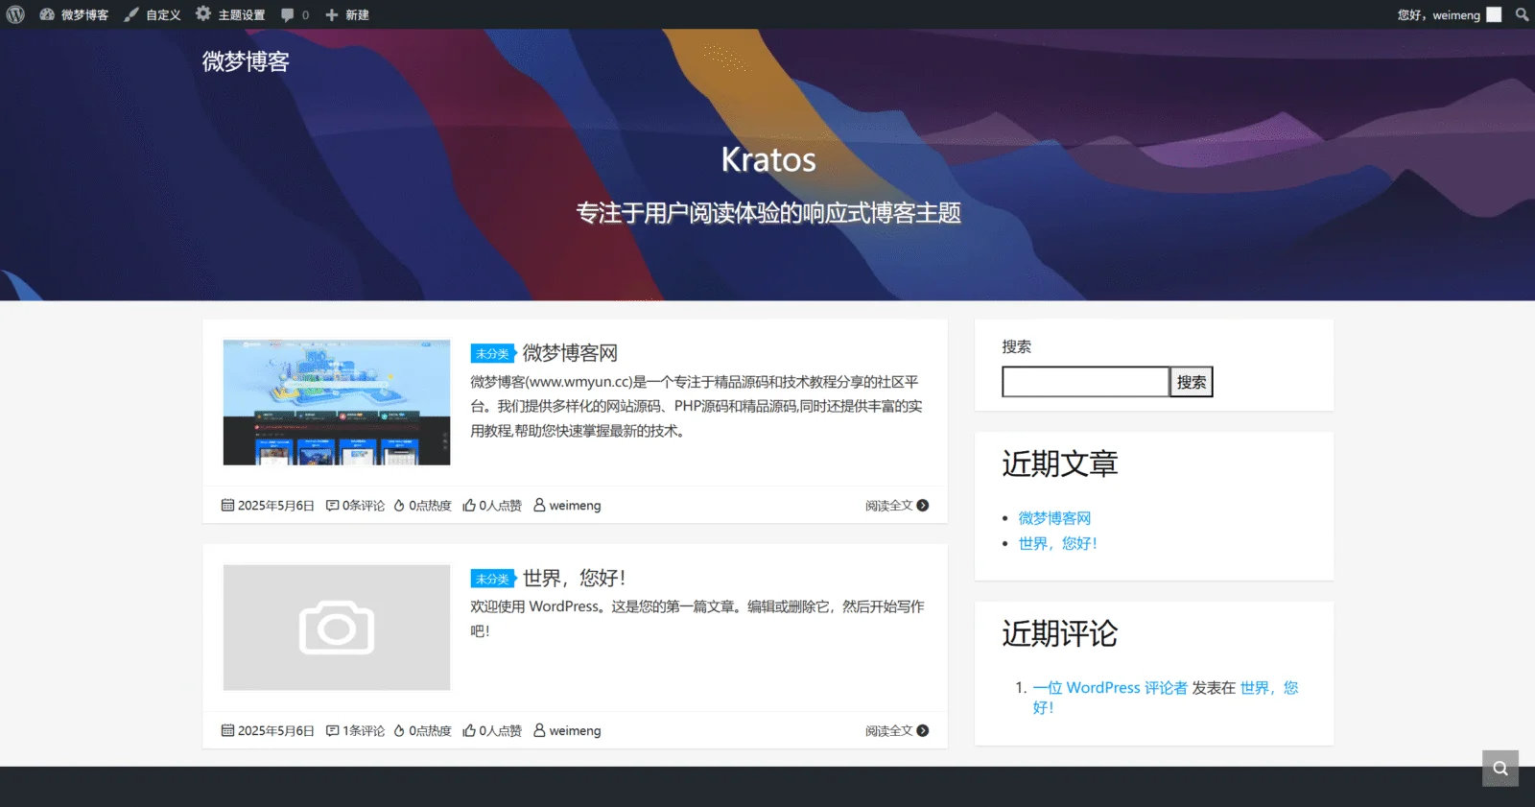Open 主题设置 theme settings
1535x807 pixels.
[230, 14]
